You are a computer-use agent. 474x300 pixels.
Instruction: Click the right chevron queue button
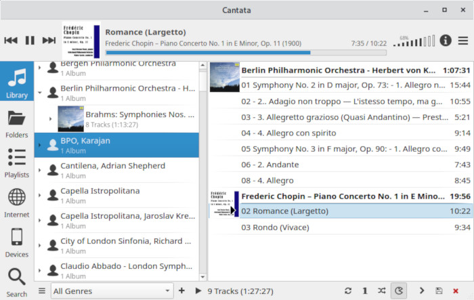(422, 291)
